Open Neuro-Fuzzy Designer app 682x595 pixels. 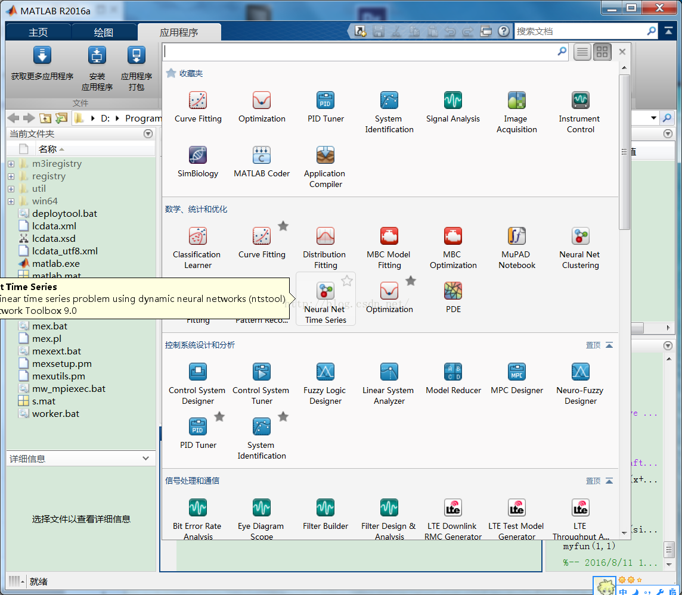580,384
